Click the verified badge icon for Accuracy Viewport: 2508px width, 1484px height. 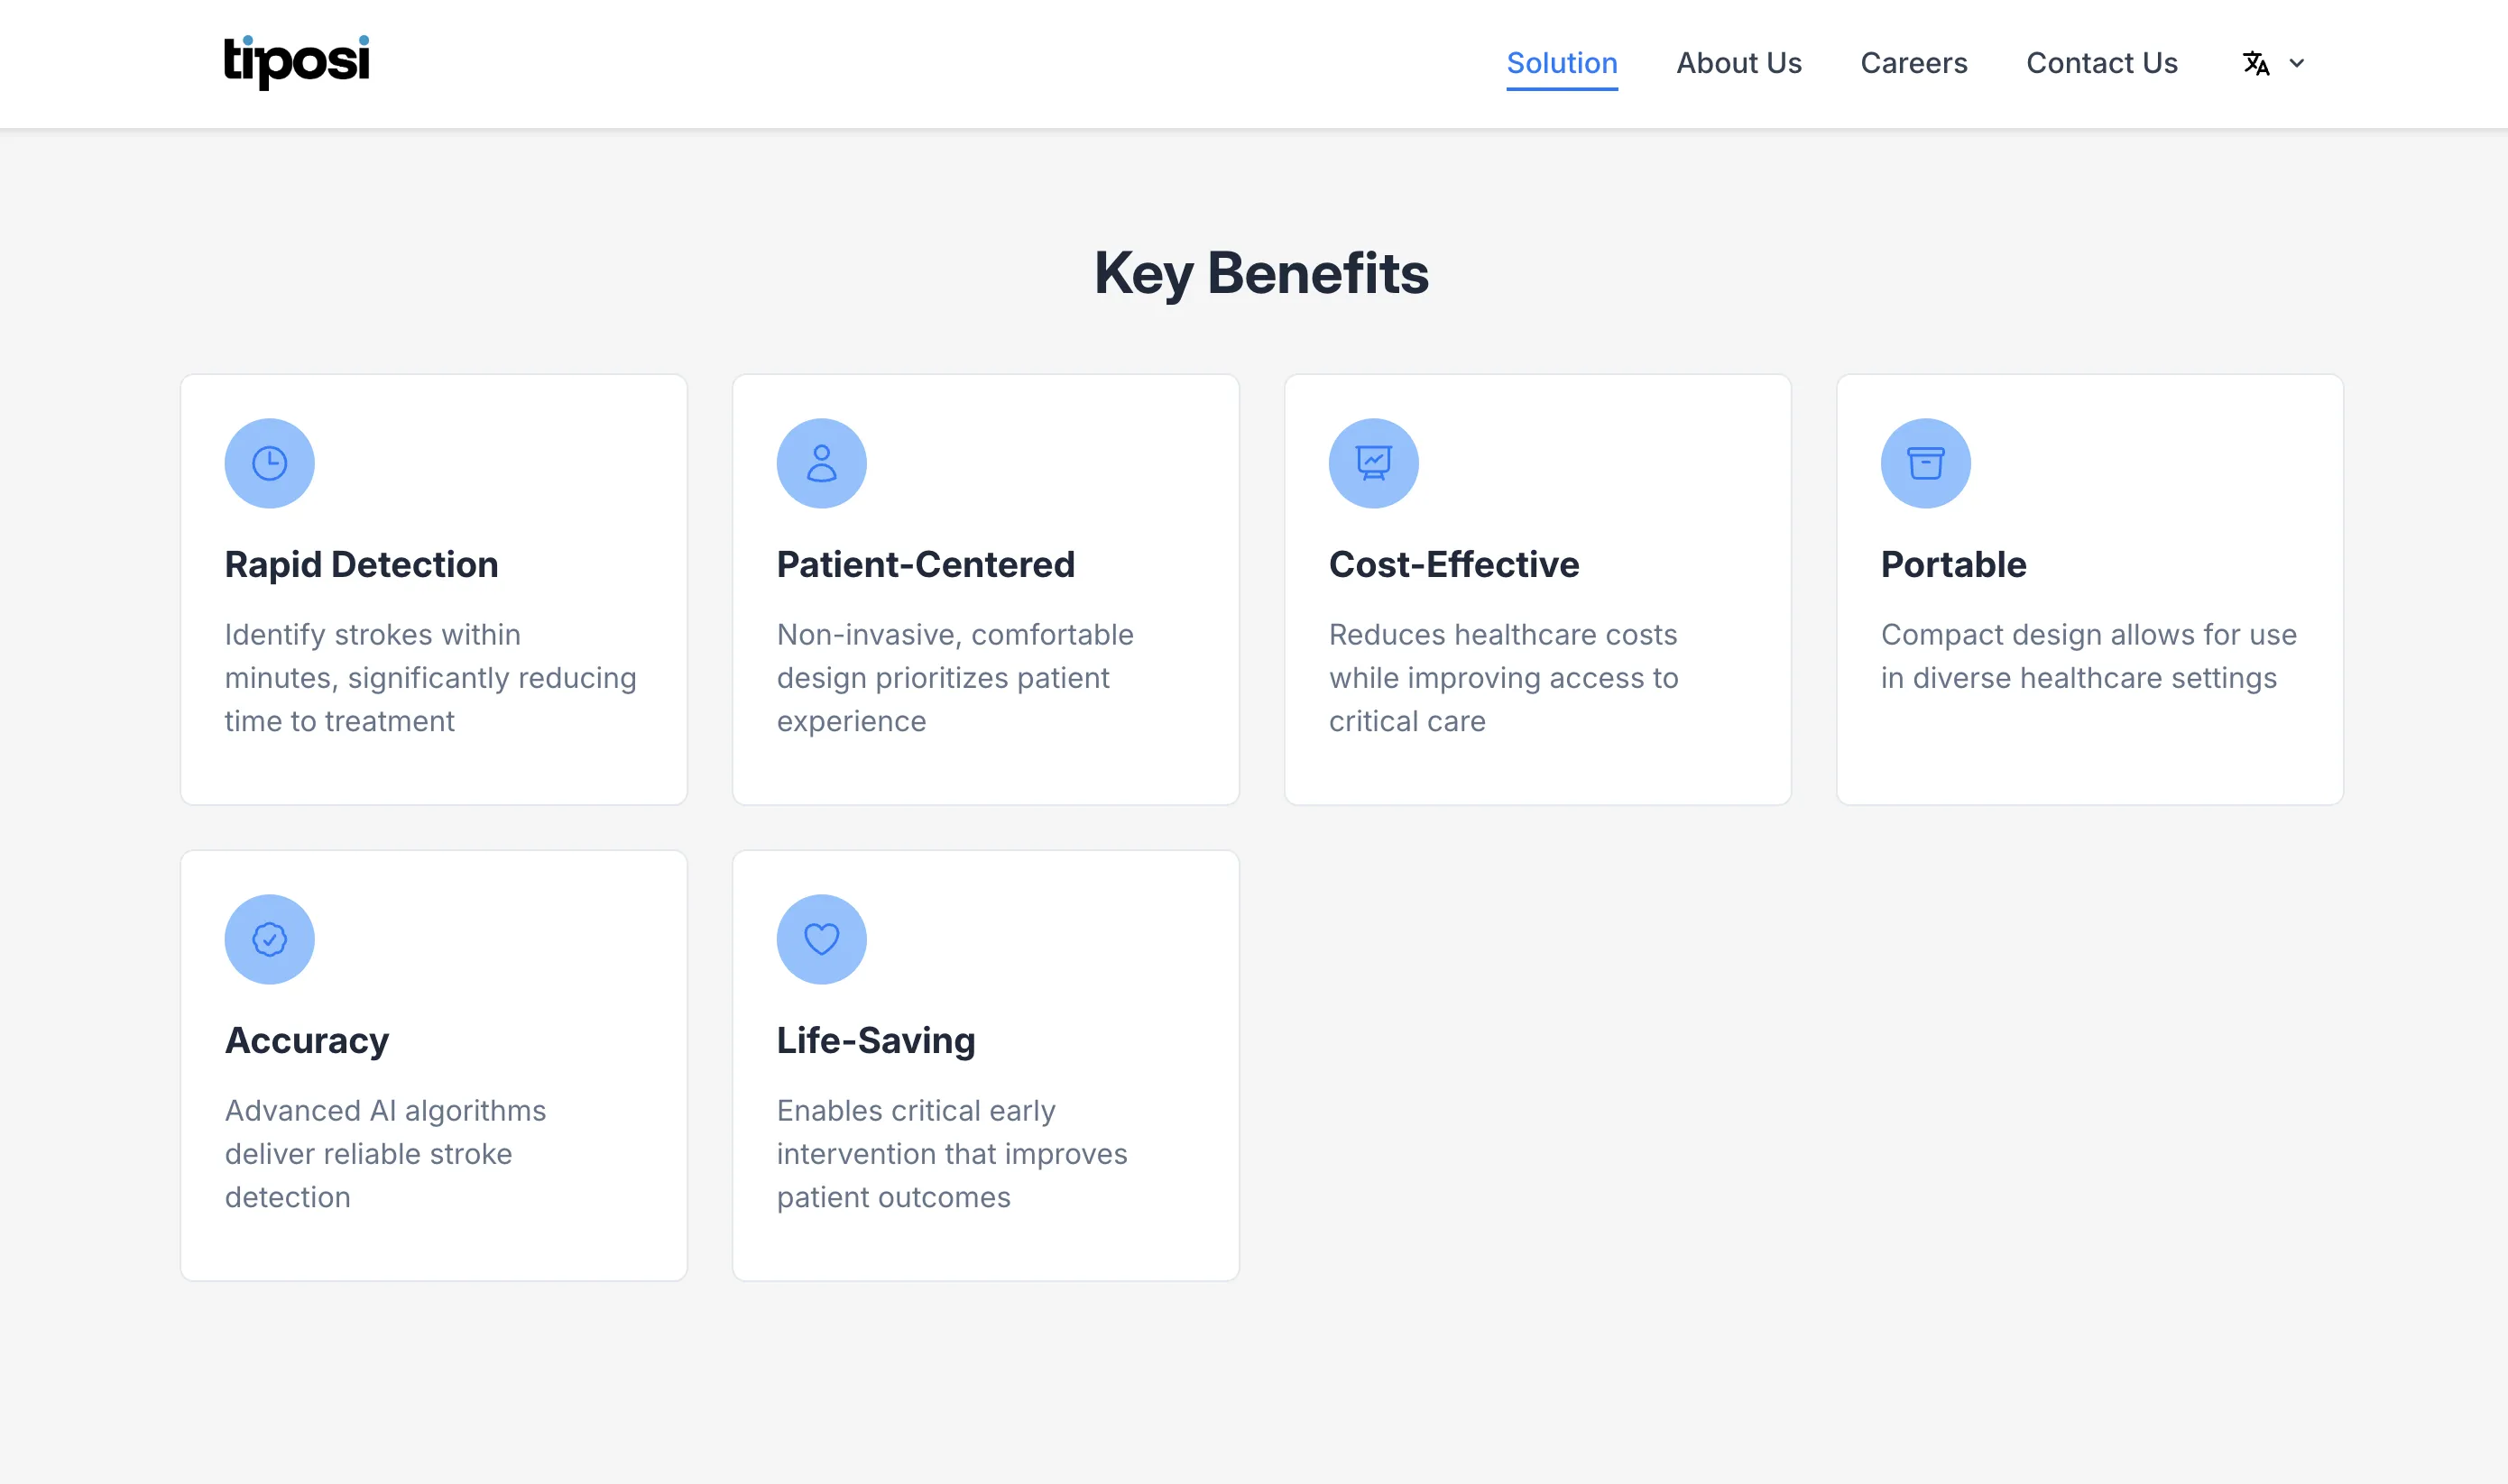click(x=269, y=939)
